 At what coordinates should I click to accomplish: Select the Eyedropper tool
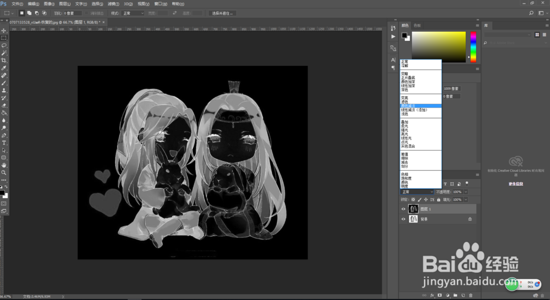pos(4,68)
